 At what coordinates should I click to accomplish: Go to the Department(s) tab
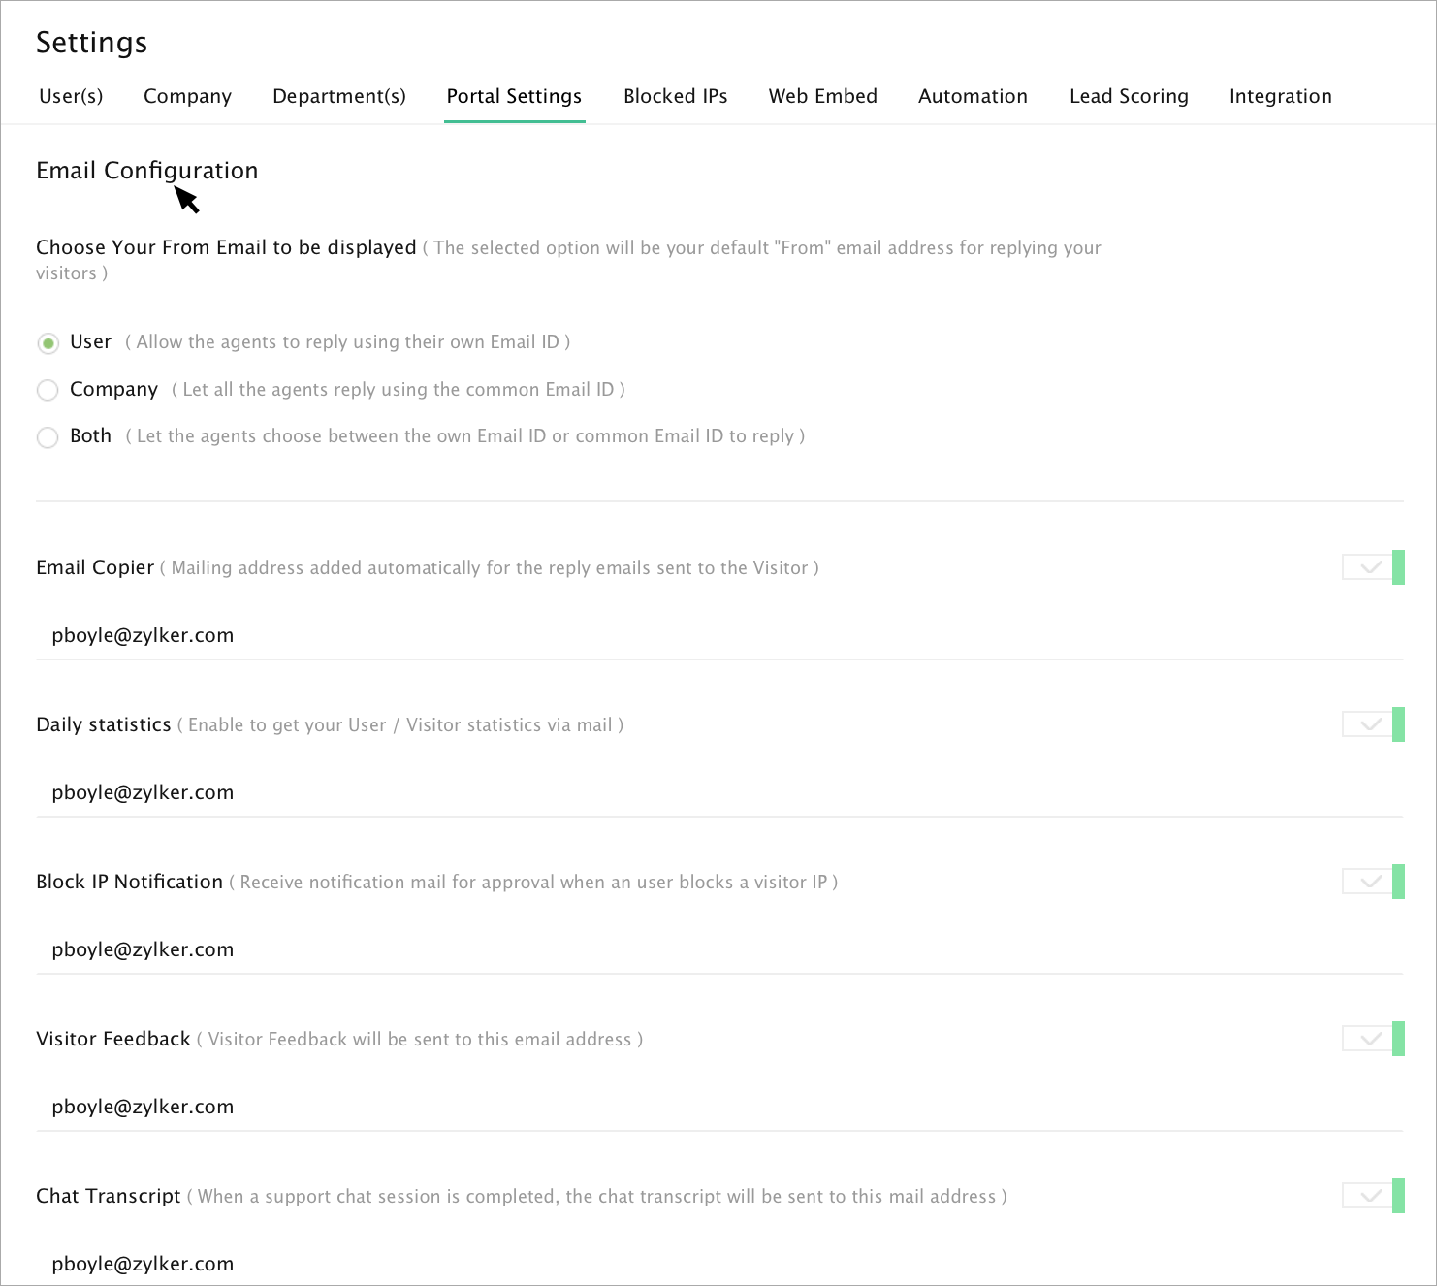[x=339, y=96]
